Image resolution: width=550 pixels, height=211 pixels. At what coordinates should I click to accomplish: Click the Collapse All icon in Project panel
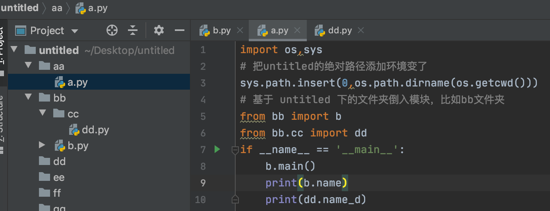133,30
